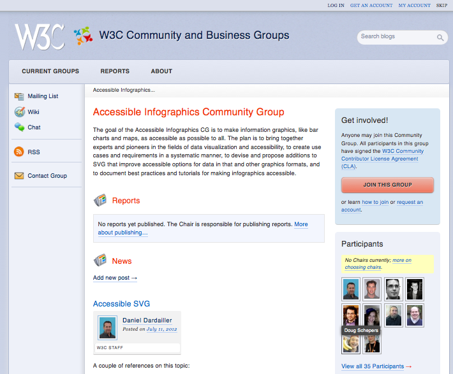Click the Contact Group envelope icon
The height and width of the screenshot is (374, 453).
tap(19, 176)
